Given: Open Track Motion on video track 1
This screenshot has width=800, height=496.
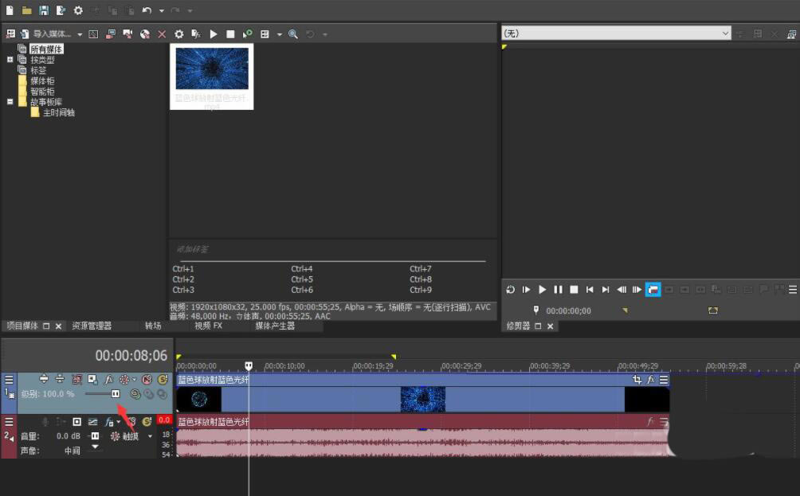Looking at the screenshot, I should pos(77,379).
